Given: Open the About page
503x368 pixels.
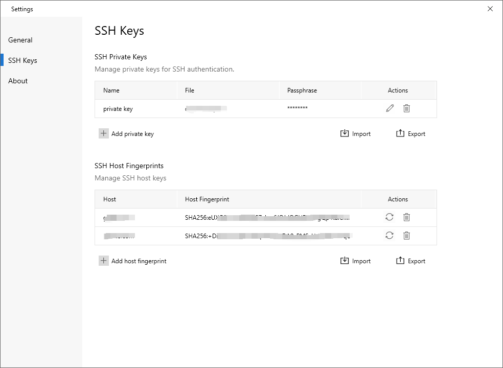Looking at the screenshot, I should tap(18, 81).
